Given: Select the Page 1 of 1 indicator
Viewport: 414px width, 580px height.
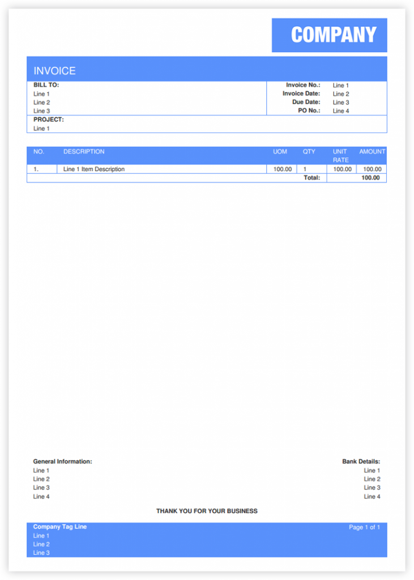Looking at the screenshot, I should [364, 527].
